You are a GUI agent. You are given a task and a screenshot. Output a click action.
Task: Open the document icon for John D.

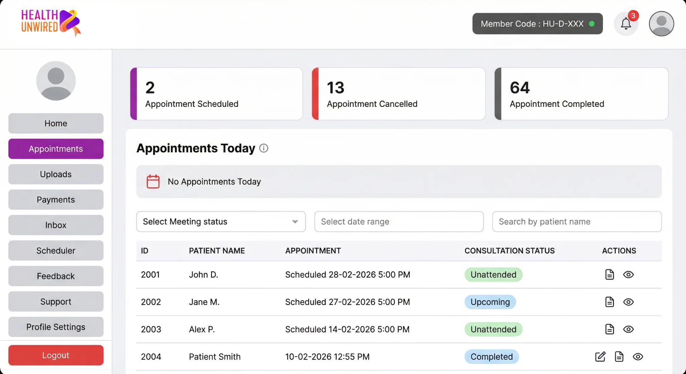coord(609,275)
